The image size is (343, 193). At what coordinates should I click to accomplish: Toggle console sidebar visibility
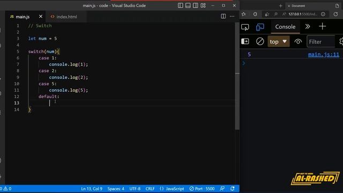click(245, 41)
